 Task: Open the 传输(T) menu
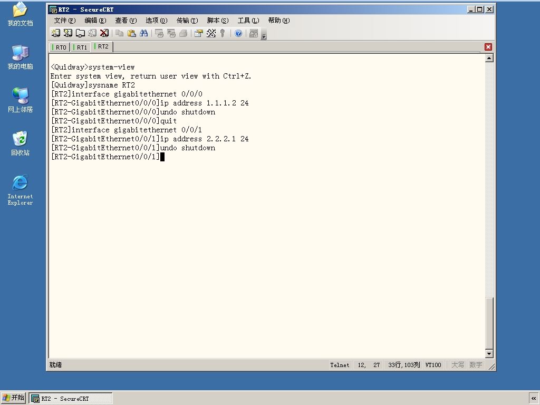tap(187, 21)
